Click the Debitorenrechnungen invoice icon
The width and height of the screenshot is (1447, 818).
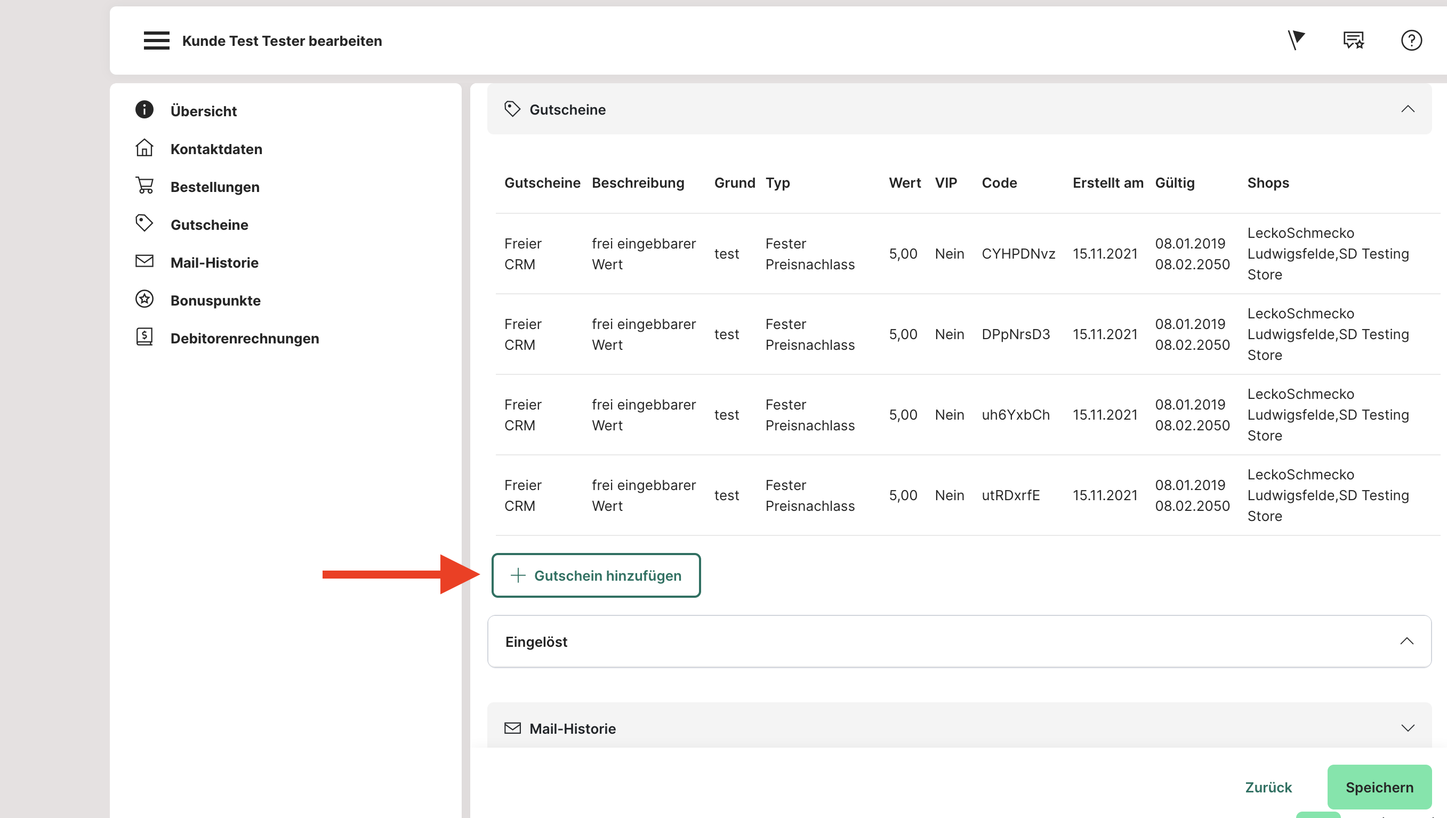pos(144,337)
